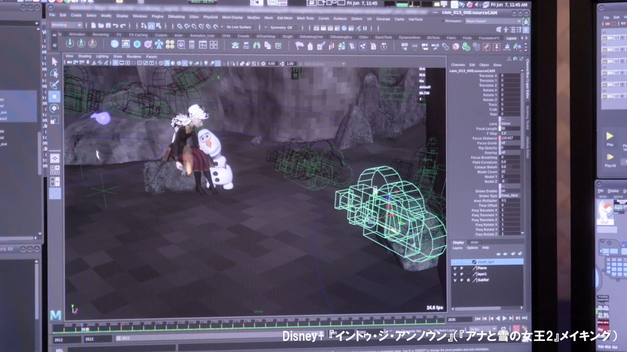Open Options menu in Layer Editor
Viewport: 627px width, 352px height.
[472, 248]
